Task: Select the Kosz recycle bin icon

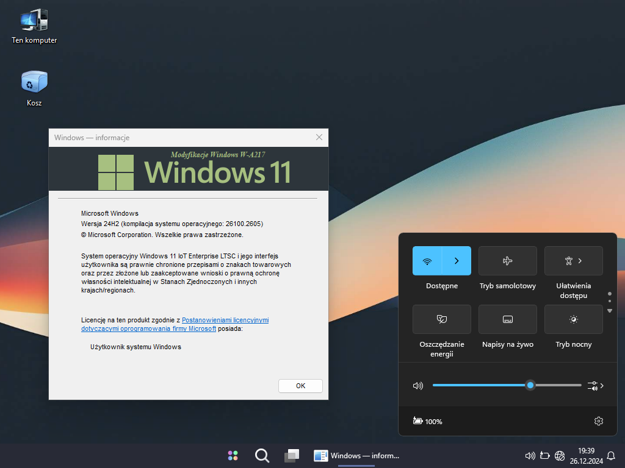Action: (x=34, y=82)
